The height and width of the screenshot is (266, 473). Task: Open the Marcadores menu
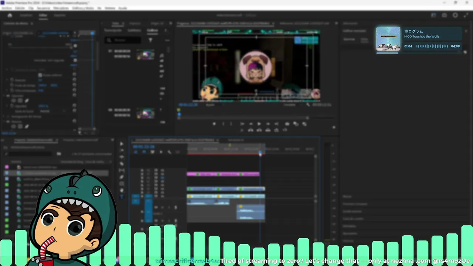(61, 8)
